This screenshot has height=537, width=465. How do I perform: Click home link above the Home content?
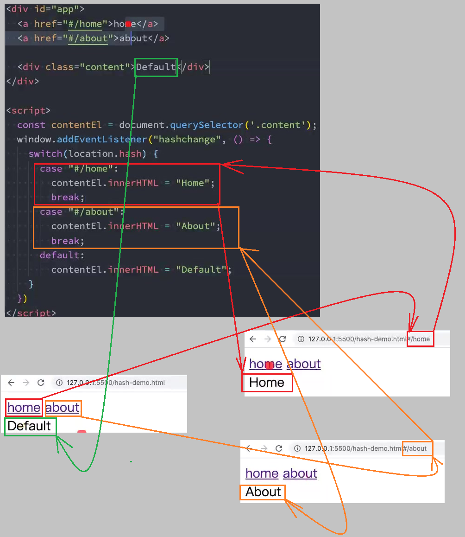[x=265, y=364]
